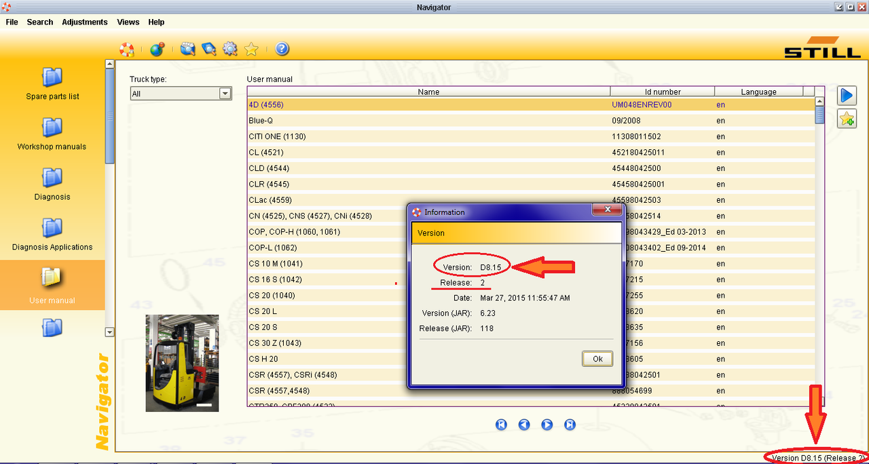Select the CS 10 M (1041) row
Viewport: 869px width, 464px height.
coord(531,264)
